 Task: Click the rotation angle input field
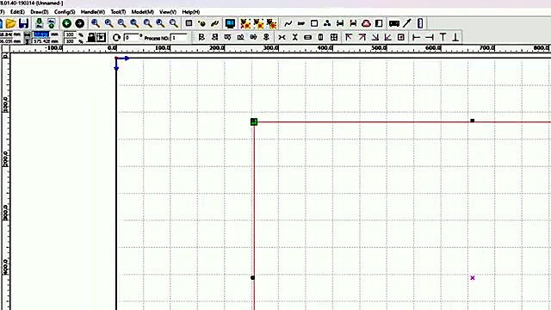click(x=132, y=38)
